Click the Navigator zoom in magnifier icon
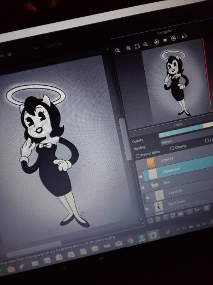The width and height of the screenshot is (213, 285). coord(128,48)
